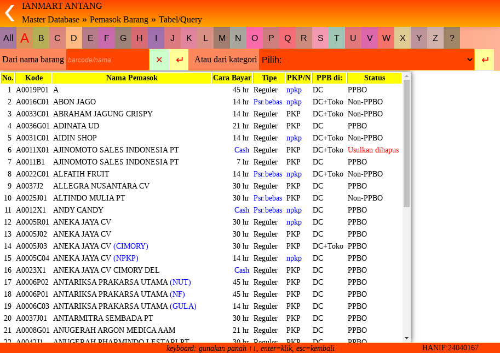The width and height of the screenshot is (500, 353).
Task: Apply category filter with the enter arrow icon
Action: 484,60
